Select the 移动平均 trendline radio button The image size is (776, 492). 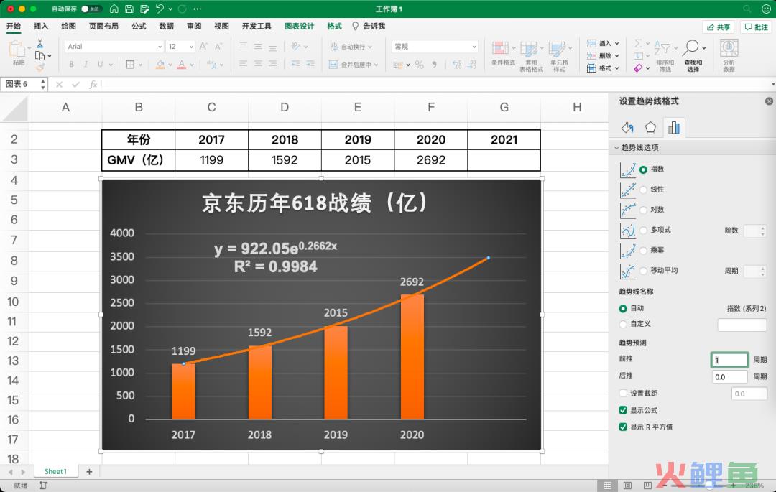click(643, 271)
